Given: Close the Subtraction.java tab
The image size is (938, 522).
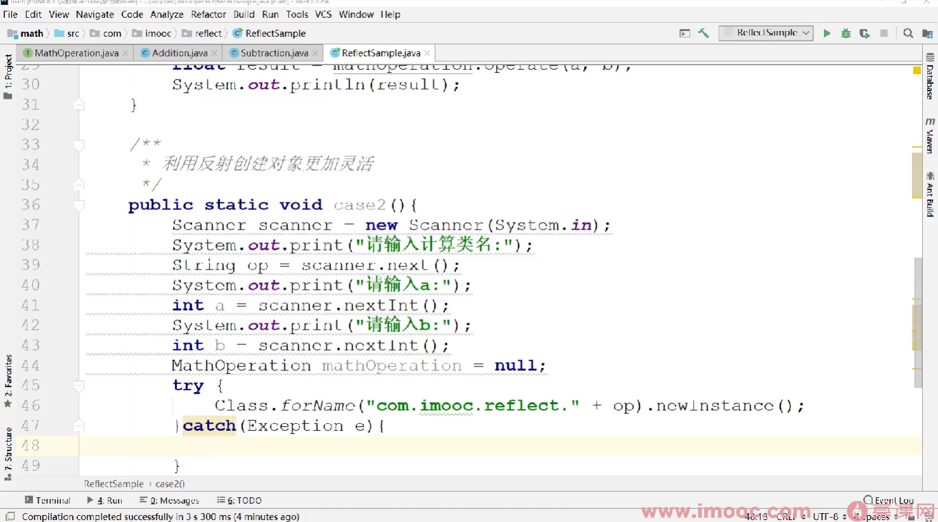Looking at the screenshot, I should pyautogui.click(x=315, y=53).
